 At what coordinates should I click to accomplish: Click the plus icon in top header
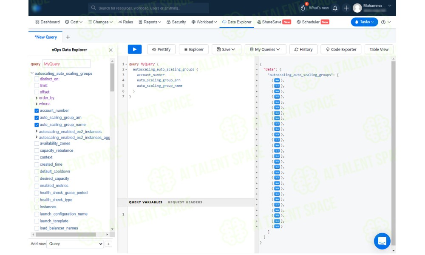(346, 8)
